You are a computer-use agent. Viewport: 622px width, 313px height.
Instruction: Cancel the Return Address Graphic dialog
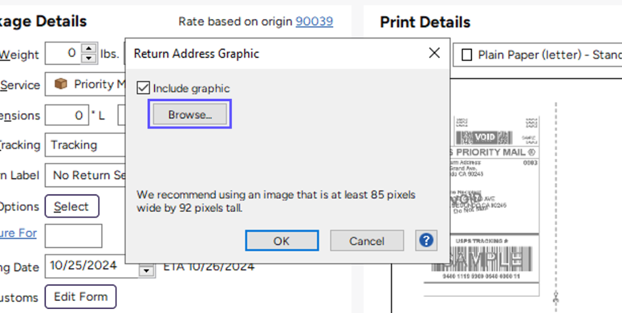pyautogui.click(x=366, y=241)
